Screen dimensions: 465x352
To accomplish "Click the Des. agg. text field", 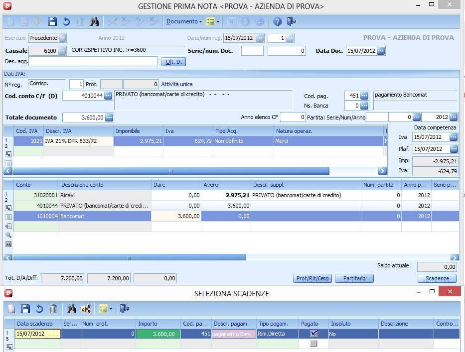I will pos(93,62).
